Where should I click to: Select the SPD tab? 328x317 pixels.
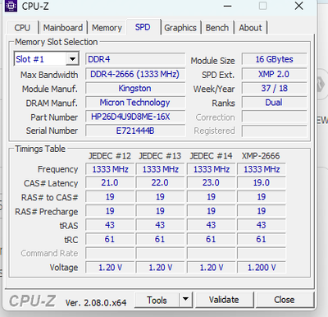tap(143, 27)
